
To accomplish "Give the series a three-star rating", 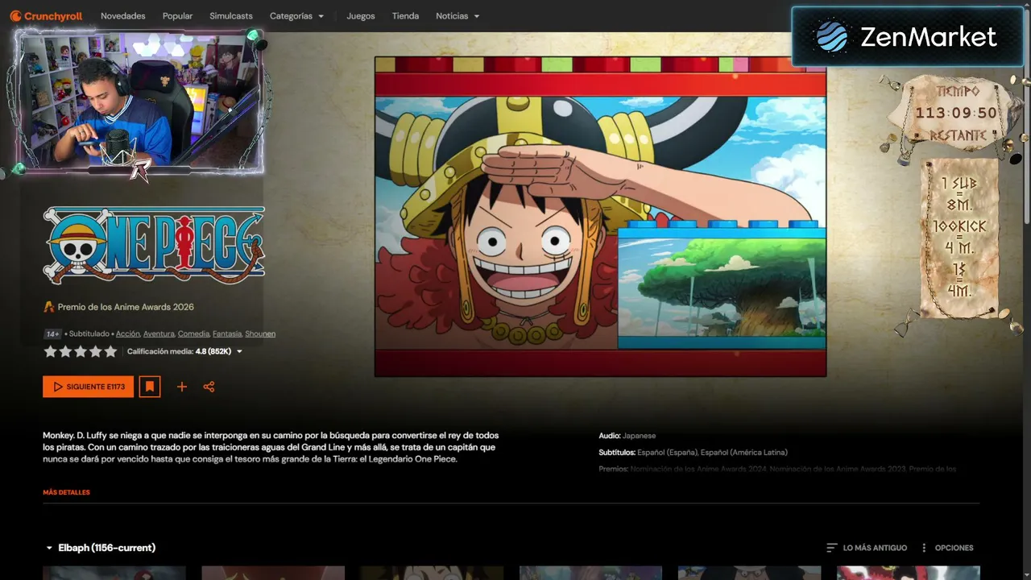I will click(81, 351).
